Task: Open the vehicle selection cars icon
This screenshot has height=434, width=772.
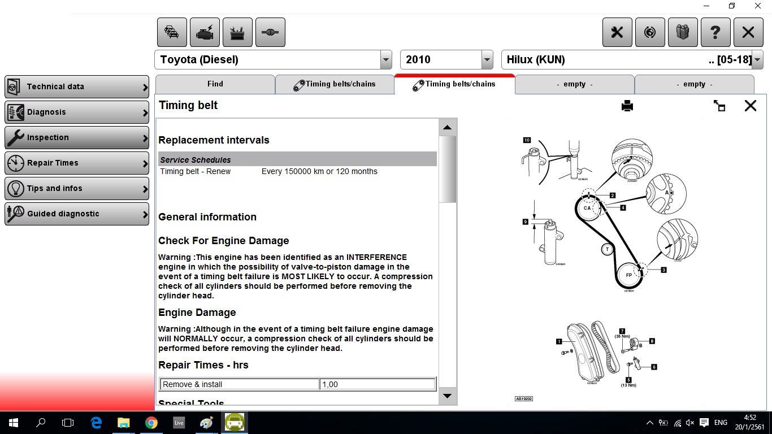Action: [x=172, y=32]
